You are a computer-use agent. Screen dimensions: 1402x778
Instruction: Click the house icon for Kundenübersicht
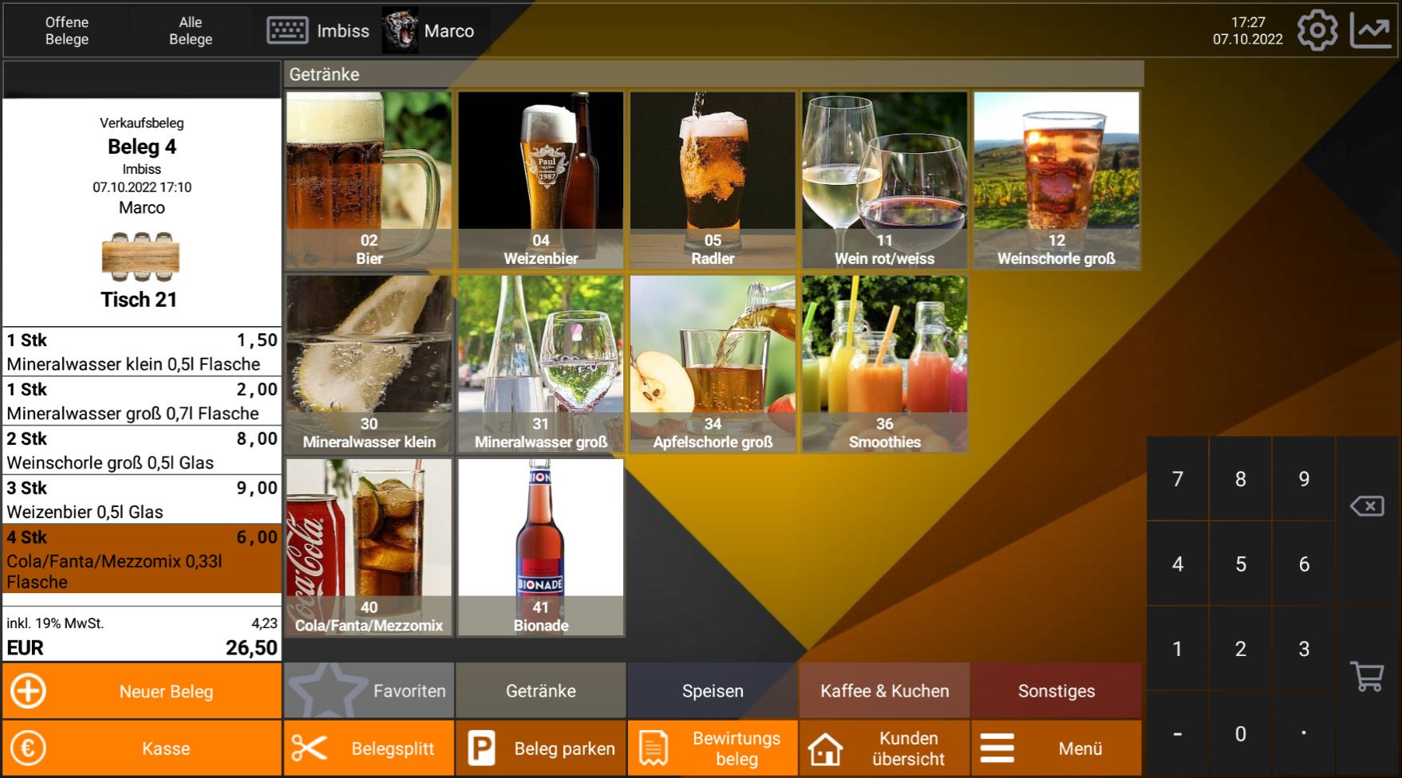click(825, 749)
